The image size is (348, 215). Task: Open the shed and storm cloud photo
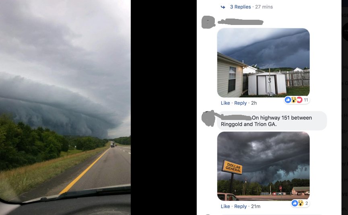tap(263, 63)
